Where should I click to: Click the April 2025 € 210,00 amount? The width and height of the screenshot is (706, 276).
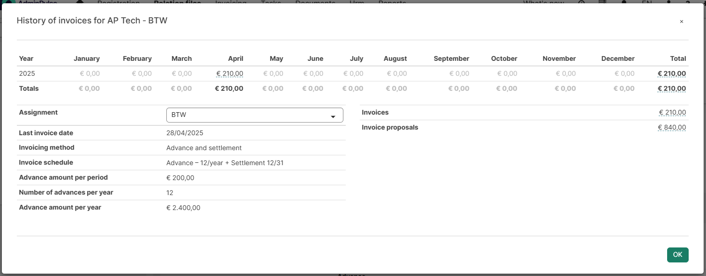[x=230, y=73]
